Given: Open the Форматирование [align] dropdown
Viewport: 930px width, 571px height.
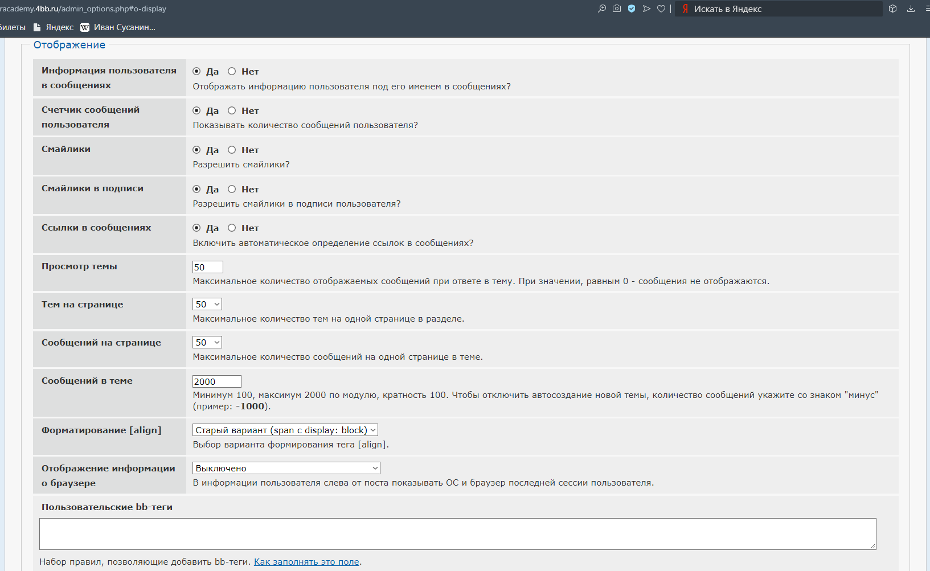Looking at the screenshot, I should [285, 430].
